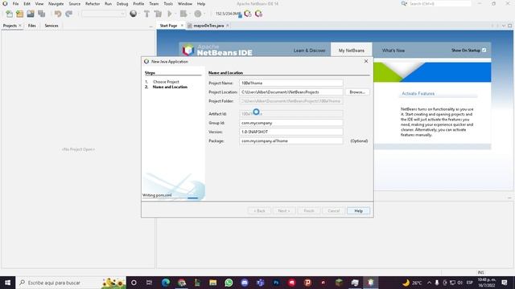Open the Windows Start menu
The image size is (515, 289).
[7, 283]
